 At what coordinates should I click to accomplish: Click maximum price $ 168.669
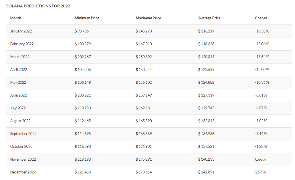tap(144, 134)
